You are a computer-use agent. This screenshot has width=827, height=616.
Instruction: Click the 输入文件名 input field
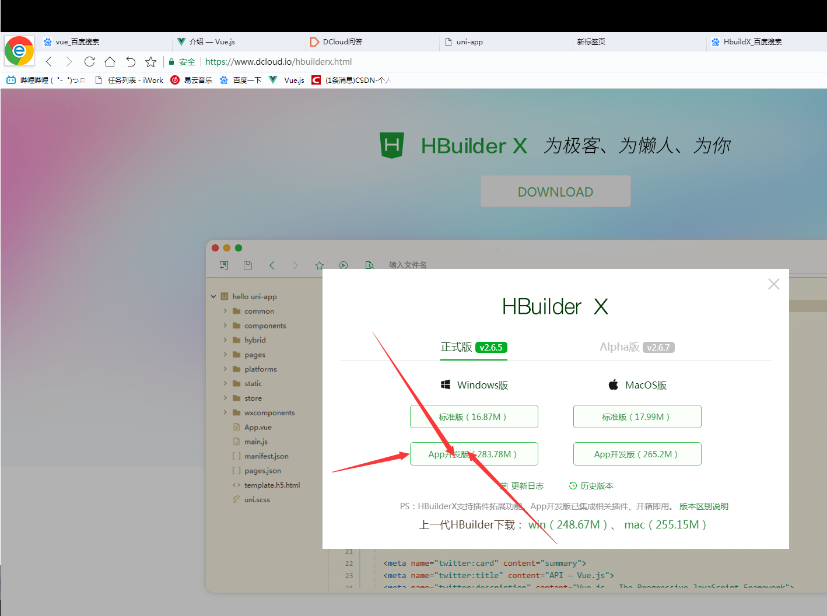[x=408, y=265]
